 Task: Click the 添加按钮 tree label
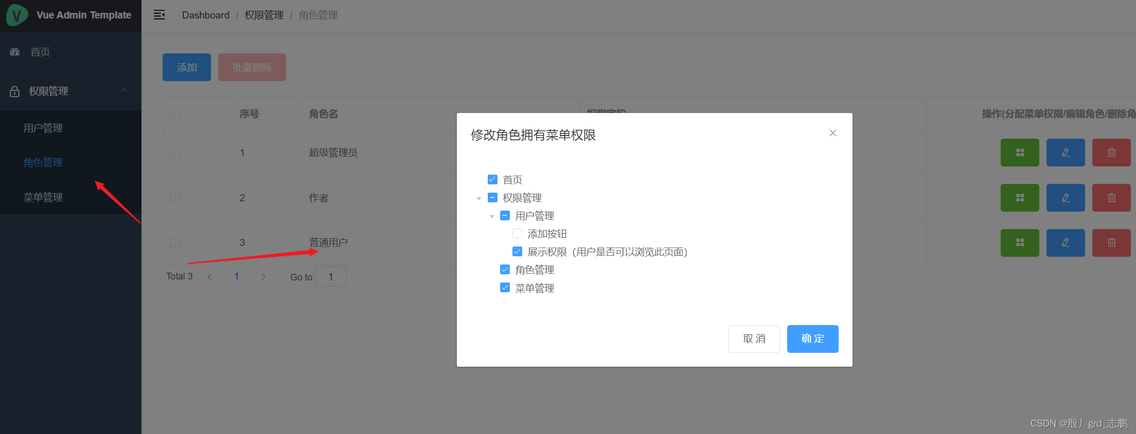click(547, 234)
